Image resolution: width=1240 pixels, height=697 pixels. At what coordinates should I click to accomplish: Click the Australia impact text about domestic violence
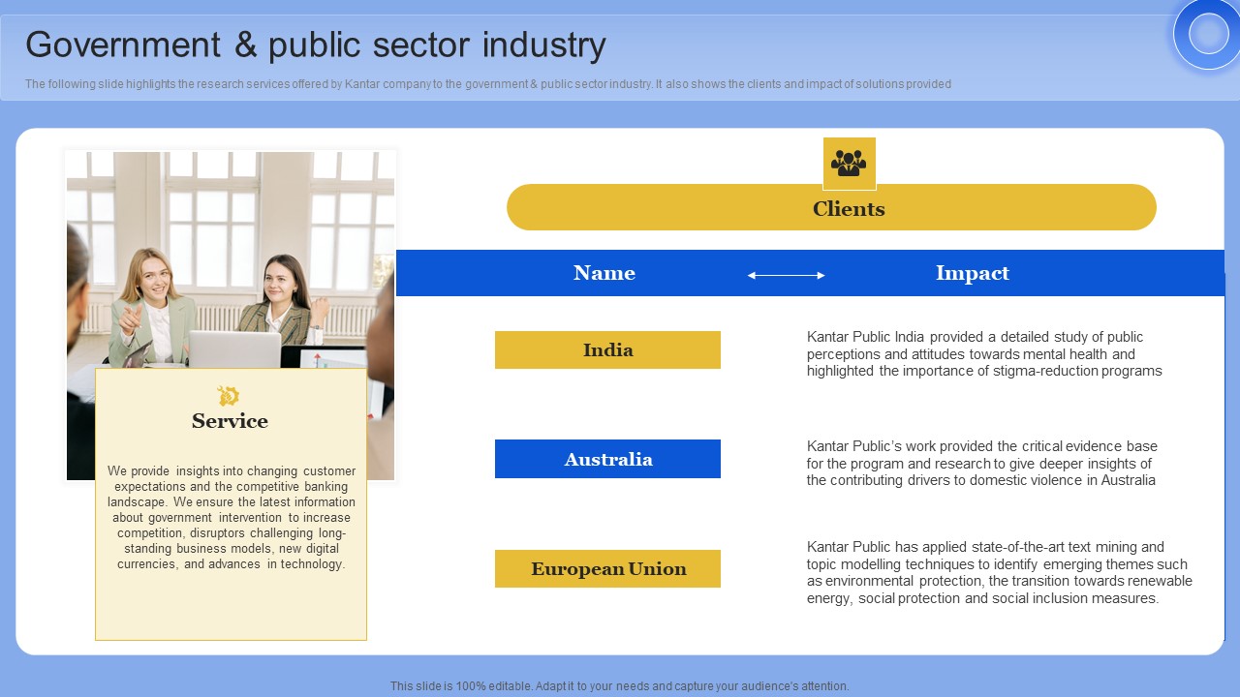click(982, 463)
